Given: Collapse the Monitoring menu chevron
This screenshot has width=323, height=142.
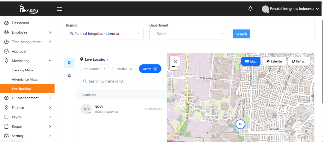Looking at the screenshot, I should pos(50,61).
